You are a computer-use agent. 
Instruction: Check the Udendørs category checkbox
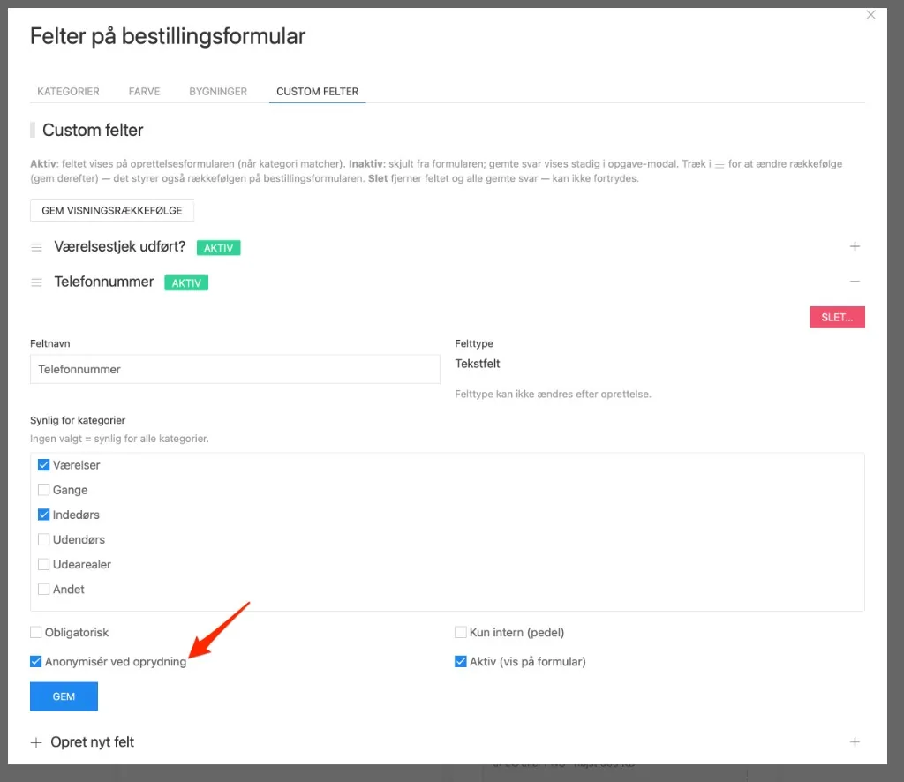tap(44, 539)
